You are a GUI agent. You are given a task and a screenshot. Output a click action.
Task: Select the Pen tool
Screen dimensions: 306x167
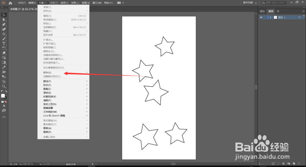pos(4,24)
